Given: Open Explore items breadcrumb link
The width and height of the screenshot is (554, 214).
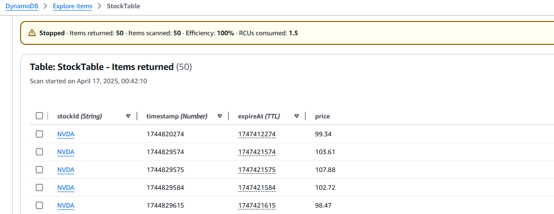Looking at the screenshot, I should tap(72, 6).
